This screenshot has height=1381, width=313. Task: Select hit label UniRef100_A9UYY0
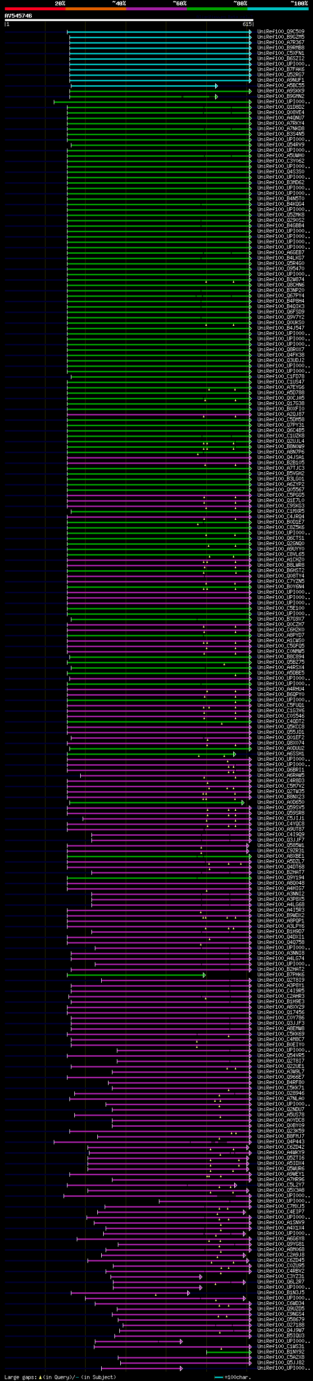point(281,549)
